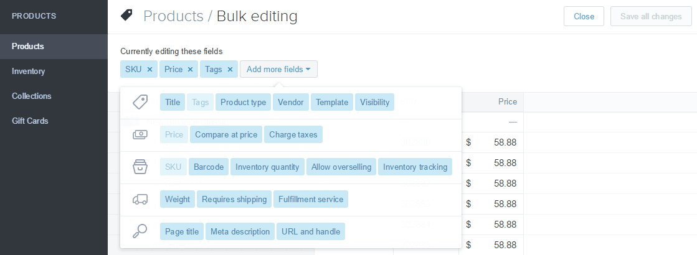Click the Close button
The height and width of the screenshot is (255, 697).
[584, 16]
